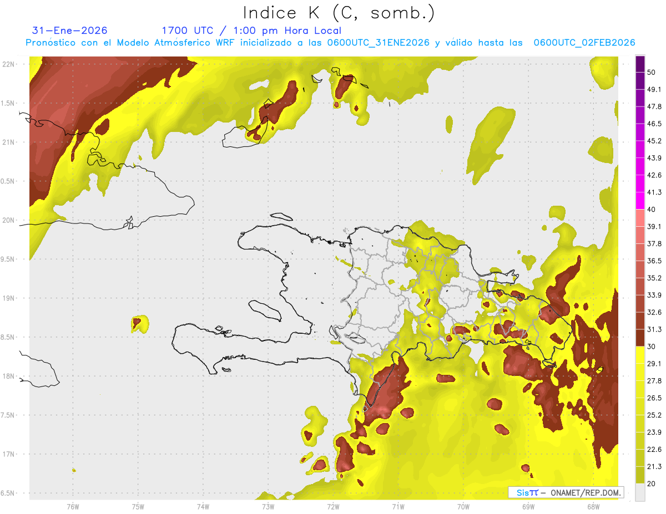Click the legend value "39.1"
This screenshot has width=666, height=514.
pyautogui.click(x=654, y=227)
